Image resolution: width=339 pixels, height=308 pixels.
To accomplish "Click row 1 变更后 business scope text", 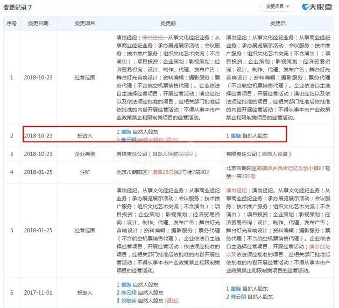I will (278, 77).
